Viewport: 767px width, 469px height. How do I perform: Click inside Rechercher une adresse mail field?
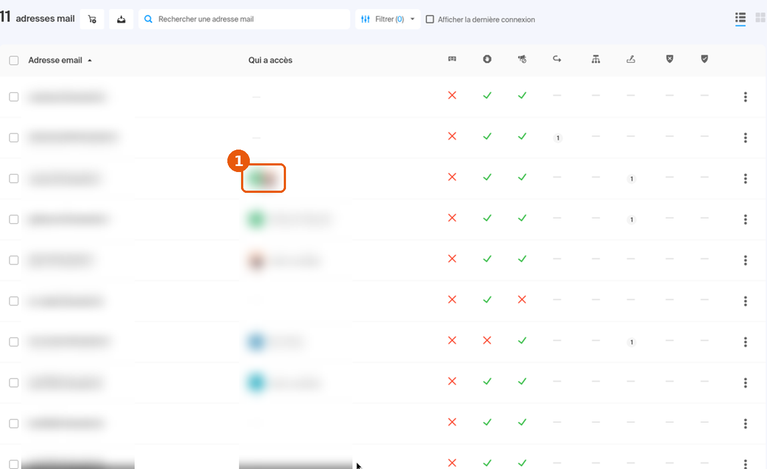(244, 19)
